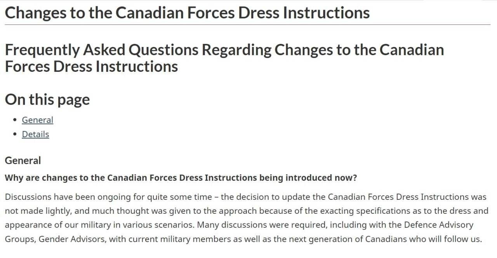Viewport: 497px width, 258px height.
Task: Click the phrase appearance of our military
Action: click(x=52, y=225)
